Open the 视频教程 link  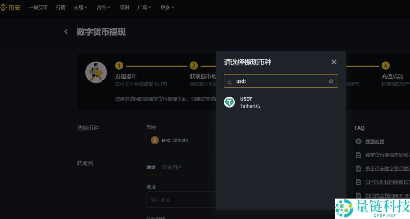coord(375,141)
